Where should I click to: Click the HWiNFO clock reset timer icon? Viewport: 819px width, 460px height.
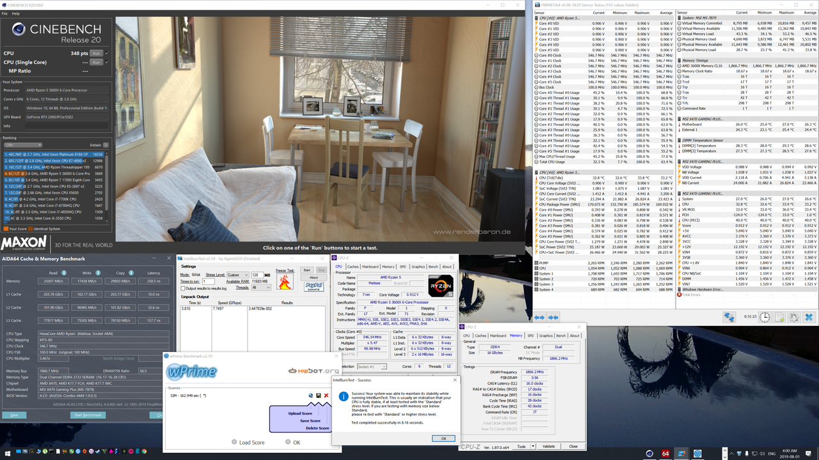pos(765,317)
